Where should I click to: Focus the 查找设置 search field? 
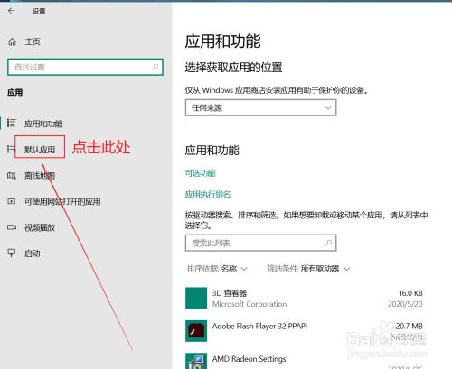click(x=85, y=67)
